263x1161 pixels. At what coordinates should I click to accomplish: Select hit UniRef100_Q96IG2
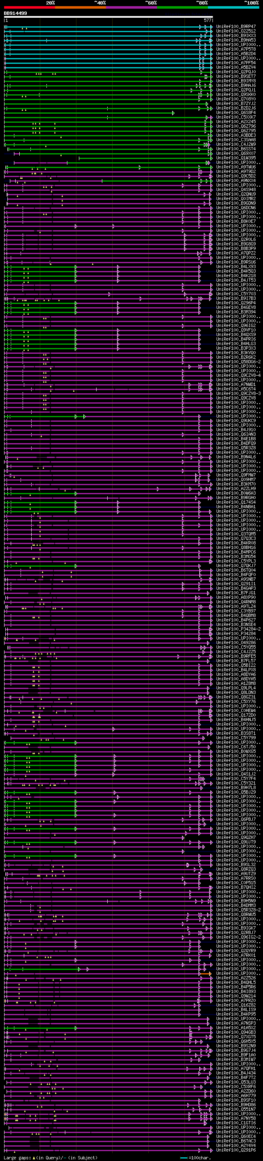pyautogui.click(x=236, y=326)
